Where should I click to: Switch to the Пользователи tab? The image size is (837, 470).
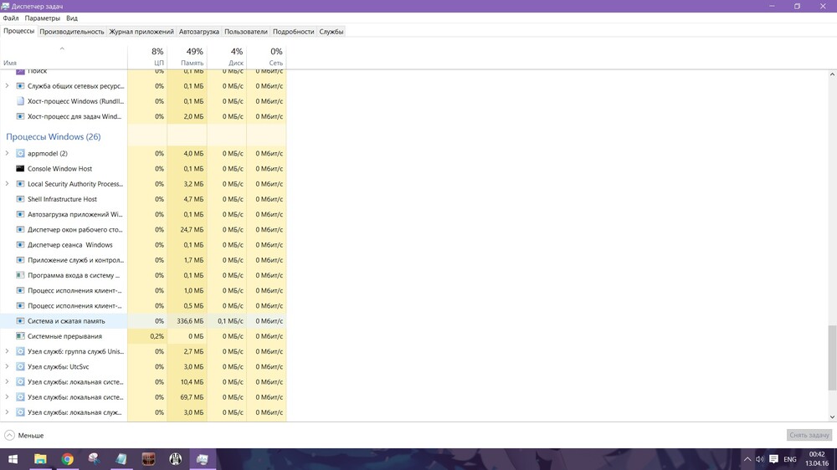tap(245, 32)
